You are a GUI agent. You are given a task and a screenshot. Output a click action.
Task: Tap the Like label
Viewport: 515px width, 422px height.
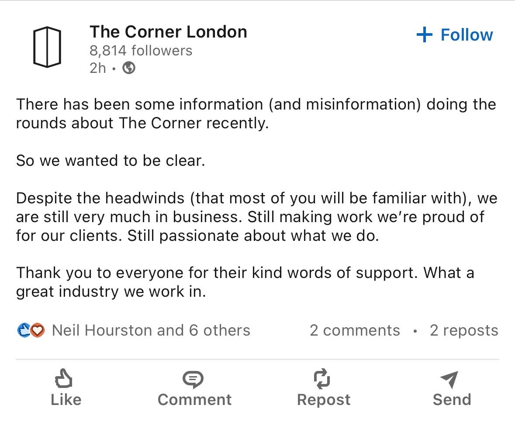point(66,400)
